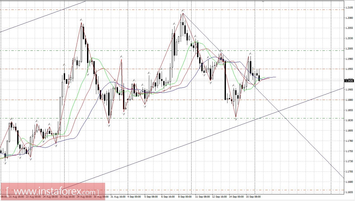Select the 1.1780 price level label
This screenshot has height=201, width=355.
tap(349, 141)
